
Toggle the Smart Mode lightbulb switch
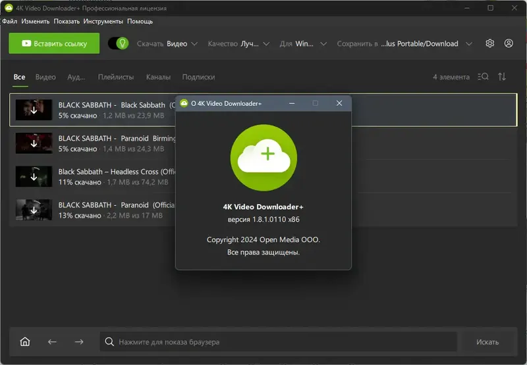(x=119, y=43)
